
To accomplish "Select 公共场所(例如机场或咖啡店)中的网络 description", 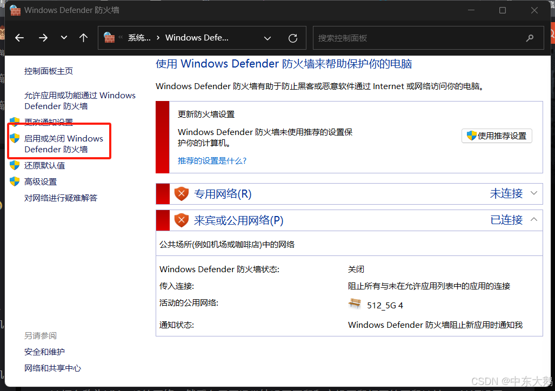I will [227, 245].
